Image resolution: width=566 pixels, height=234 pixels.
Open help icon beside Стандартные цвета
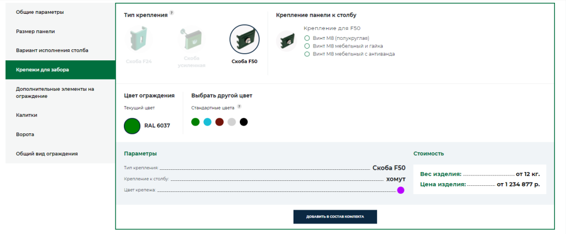point(239,107)
